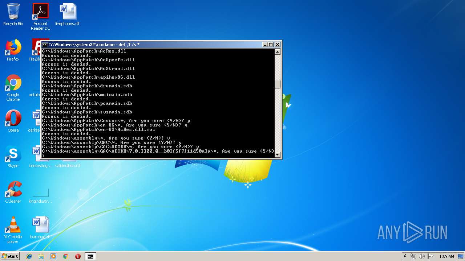
Task: Click the line 'C:\Windows\assembly\GAC\ADODB\*'
Action: [x=120, y=147]
